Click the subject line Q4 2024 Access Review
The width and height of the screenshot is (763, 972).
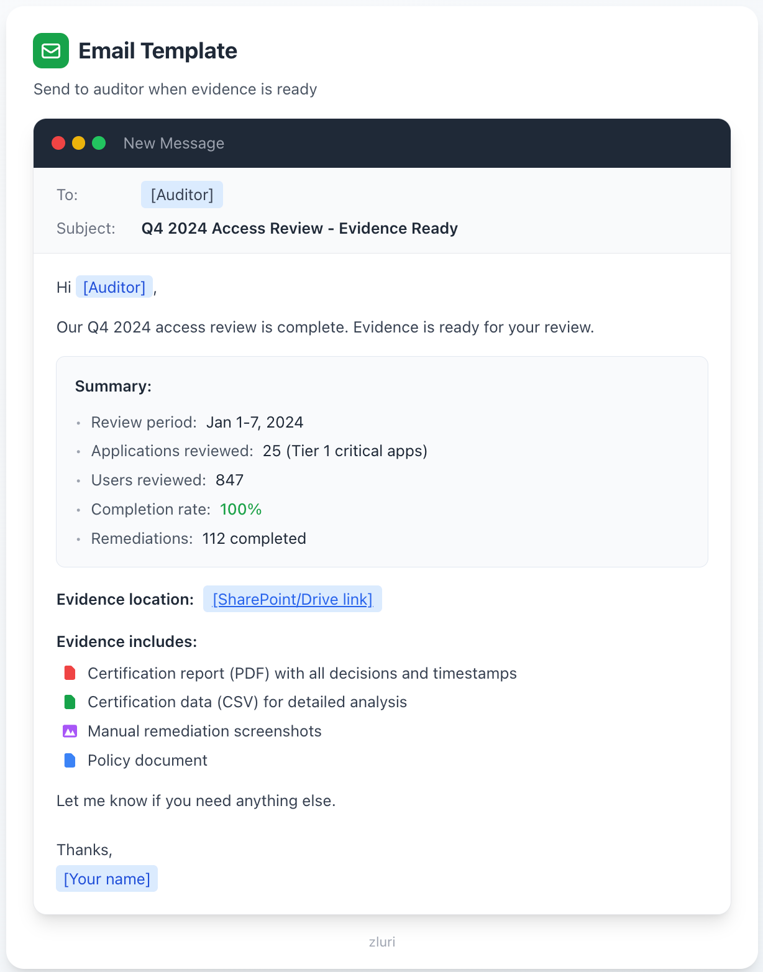point(299,228)
